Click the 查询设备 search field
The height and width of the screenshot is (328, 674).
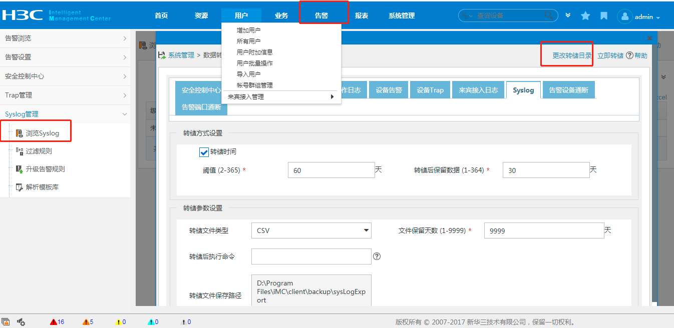[508, 16]
